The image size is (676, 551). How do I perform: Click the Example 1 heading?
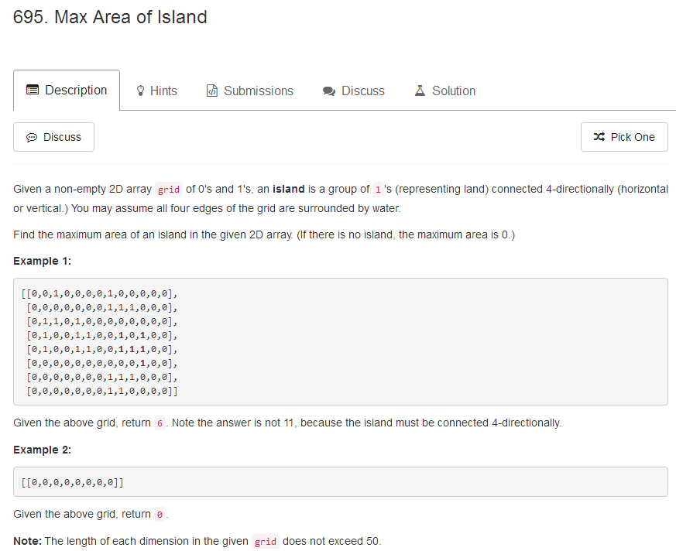(43, 261)
